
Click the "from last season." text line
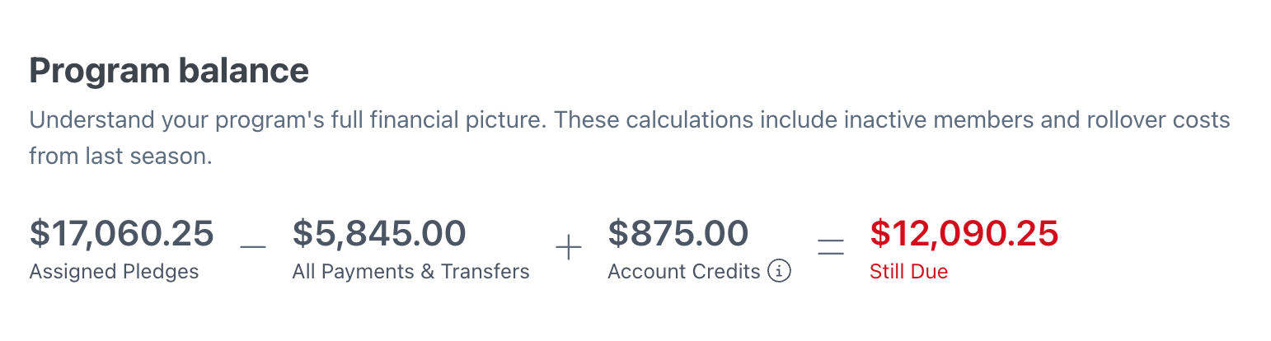coord(121,156)
